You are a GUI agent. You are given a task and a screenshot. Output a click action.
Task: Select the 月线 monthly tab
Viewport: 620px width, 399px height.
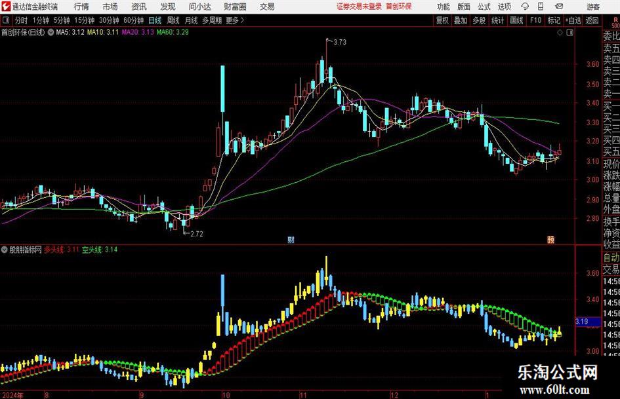(x=192, y=20)
